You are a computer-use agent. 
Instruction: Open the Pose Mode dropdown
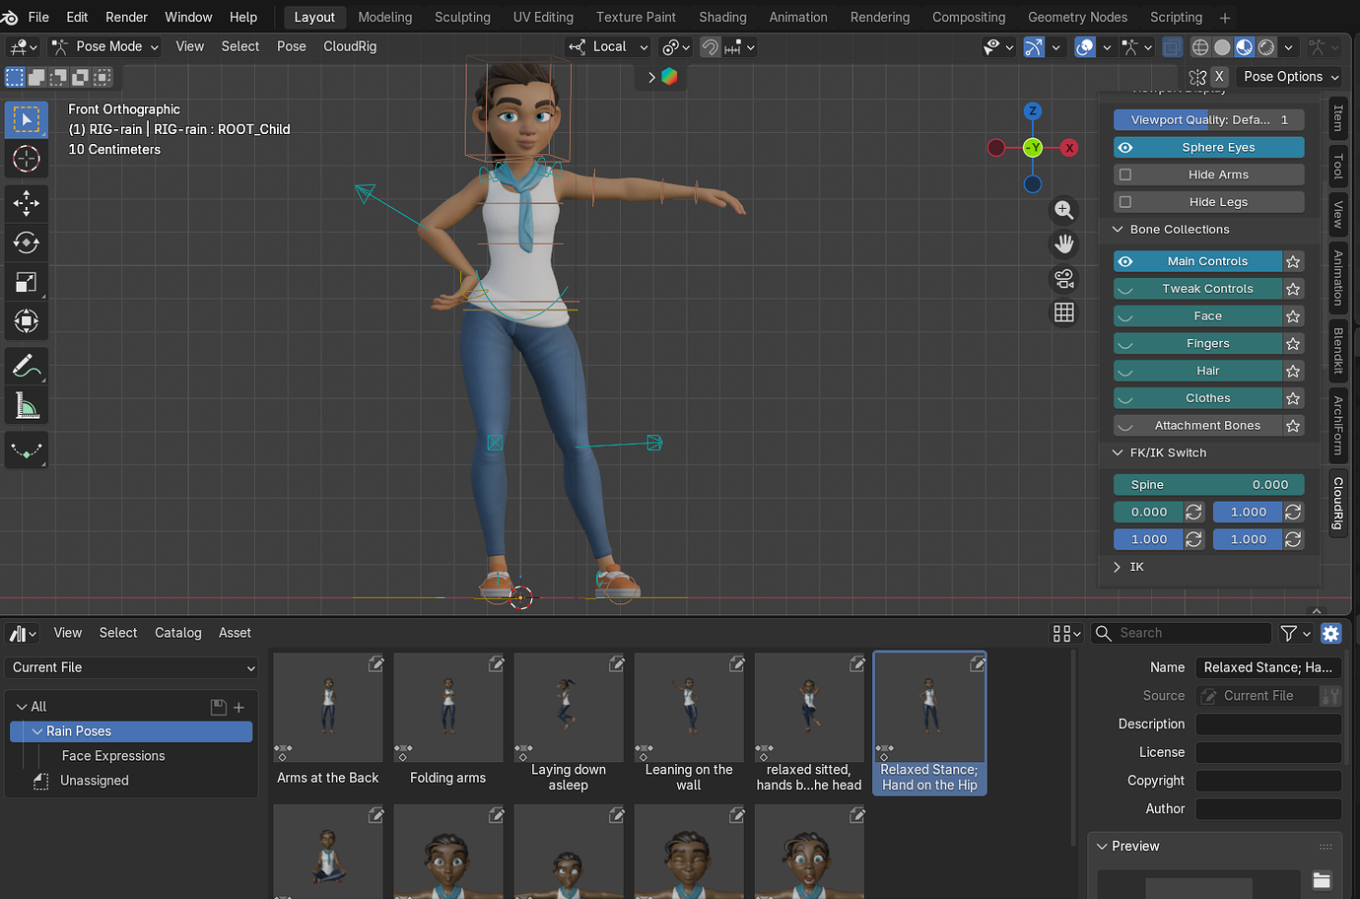click(x=105, y=46)
